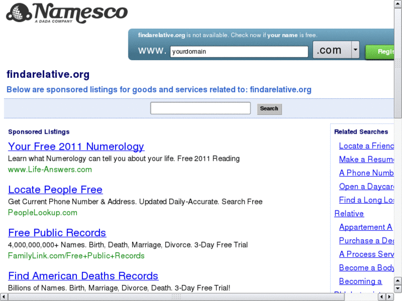Click the Below are sponsored listings subtitle
The width and height of the screenshot is (402, 301).
pyautogui.click(x=159, y=89)
